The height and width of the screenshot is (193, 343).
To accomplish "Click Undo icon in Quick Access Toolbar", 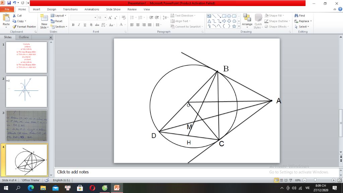I will tap(15, 3).
